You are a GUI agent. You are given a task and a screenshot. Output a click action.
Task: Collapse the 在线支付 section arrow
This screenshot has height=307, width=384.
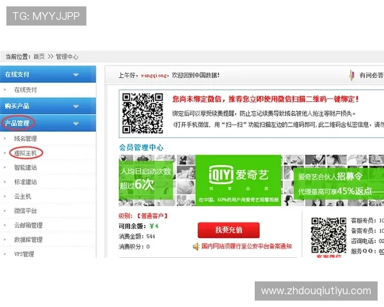pos(76,74)
